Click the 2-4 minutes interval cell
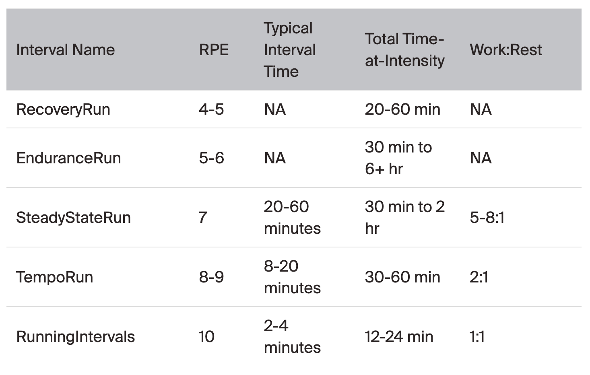Image resolution: width=590 pixels, height=375 pixels. click(x=292, y=337)
